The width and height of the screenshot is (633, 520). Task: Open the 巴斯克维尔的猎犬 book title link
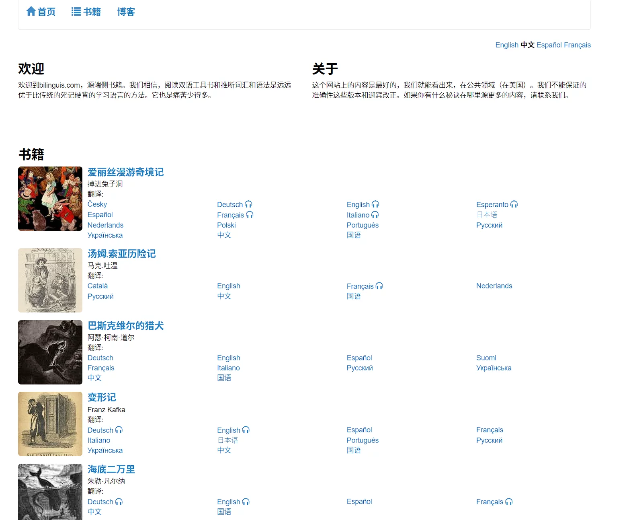(x=125, y=326)
